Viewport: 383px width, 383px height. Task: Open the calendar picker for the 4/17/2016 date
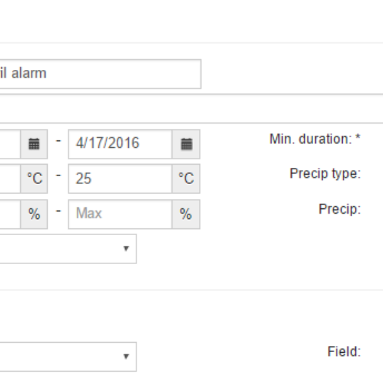[186, 144]
